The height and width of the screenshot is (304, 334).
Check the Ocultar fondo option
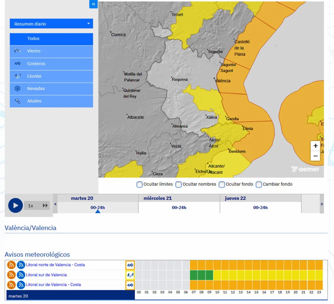point(222,184)
